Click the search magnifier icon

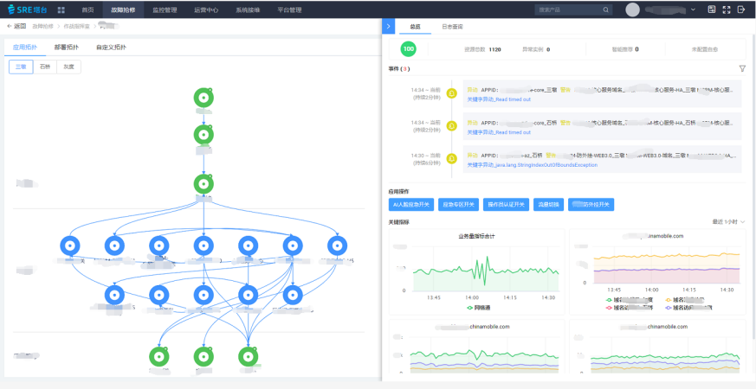click(x=605, y=10)
